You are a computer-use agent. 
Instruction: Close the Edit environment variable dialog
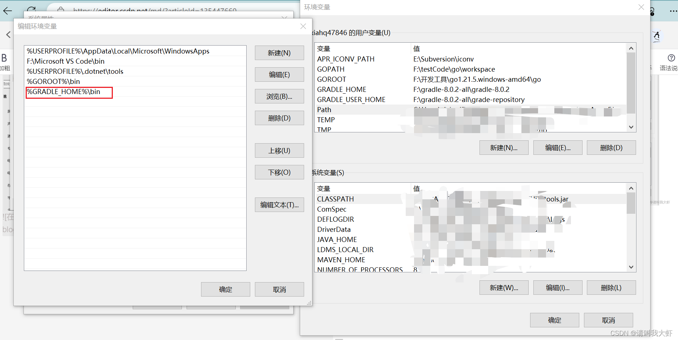click(303, 26)
